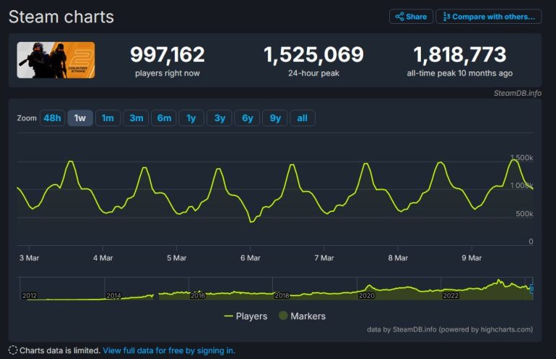Show all-time data with the all button

pyautogui.click(x=303, y=118)
